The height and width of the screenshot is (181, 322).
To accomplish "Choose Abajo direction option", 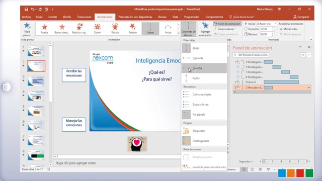I will [x=204, y=48].
